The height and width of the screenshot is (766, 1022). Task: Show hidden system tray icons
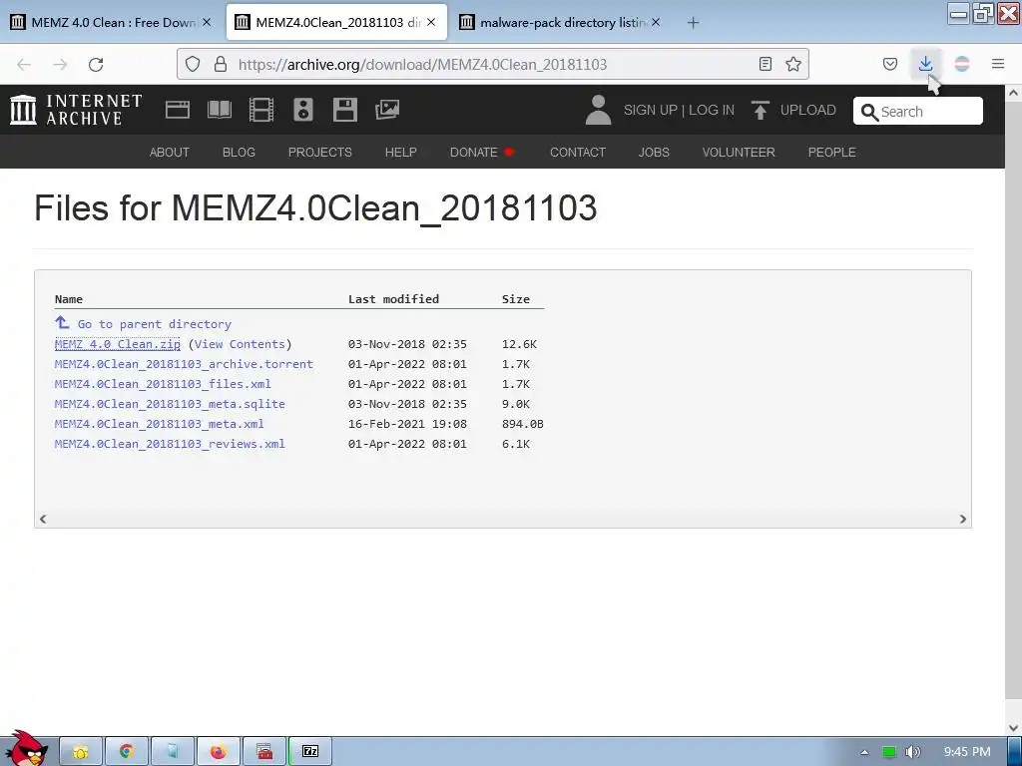click(864, 752)
